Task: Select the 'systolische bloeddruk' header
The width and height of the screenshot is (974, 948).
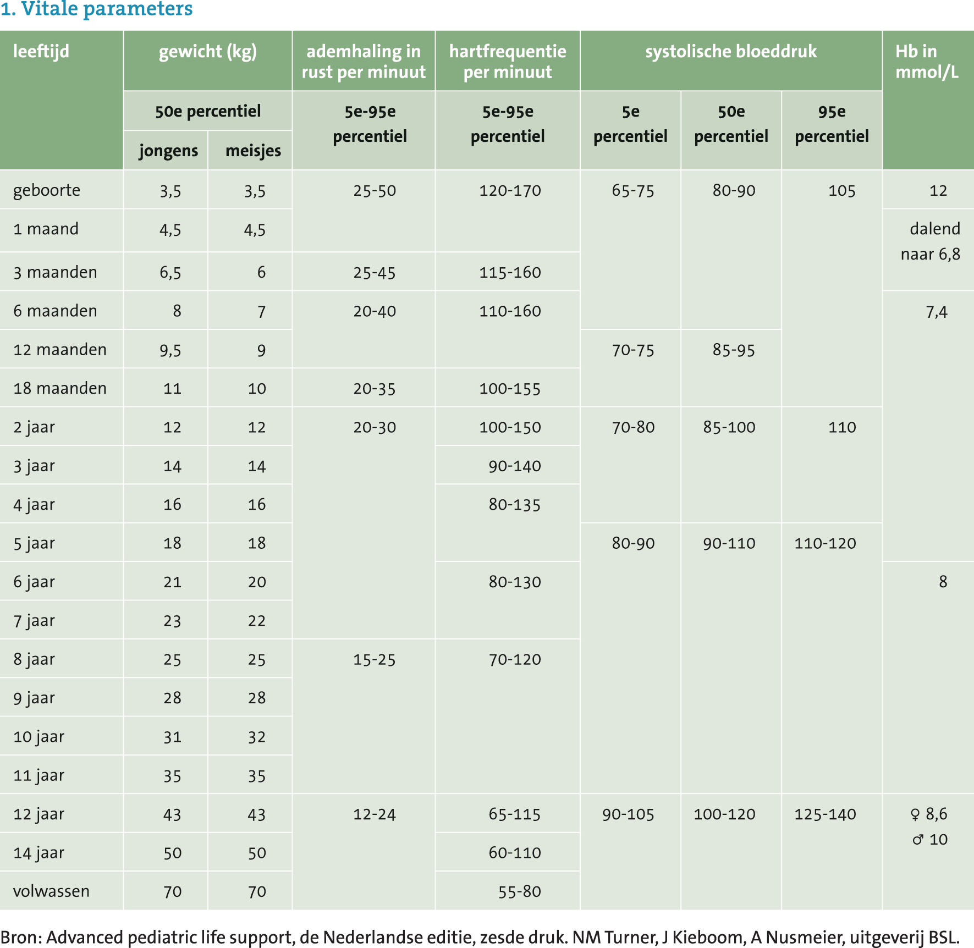Action: (731, 51)
